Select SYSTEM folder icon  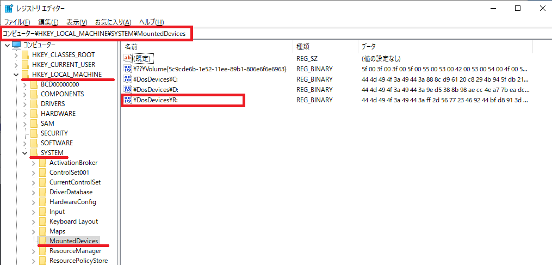pyautogui.click(x=34, y=152)
